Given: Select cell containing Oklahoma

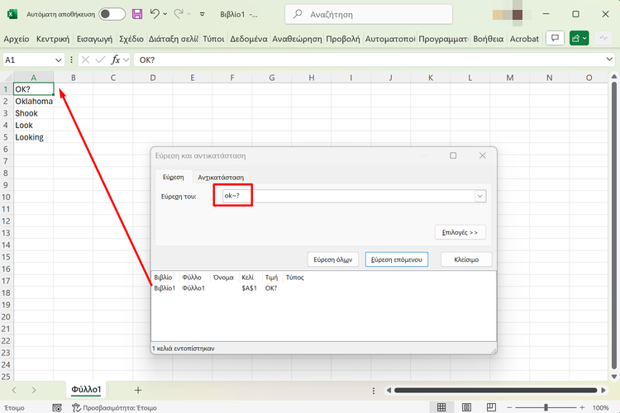Looking at the screenshot, I should click(x=34, y=101).
